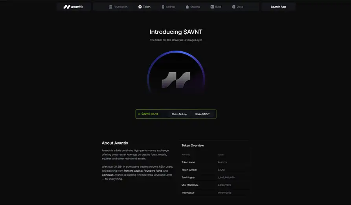
Task: Open the Token nav tab
Action: click(x=144, y=7)
